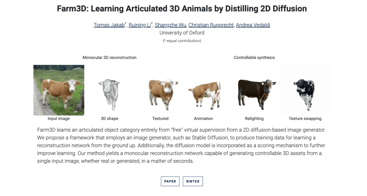Image resolution: width=367 pixels, height=196 pixels.
Task: Open Ruining Li's author page
Action: tap(140, 25)
